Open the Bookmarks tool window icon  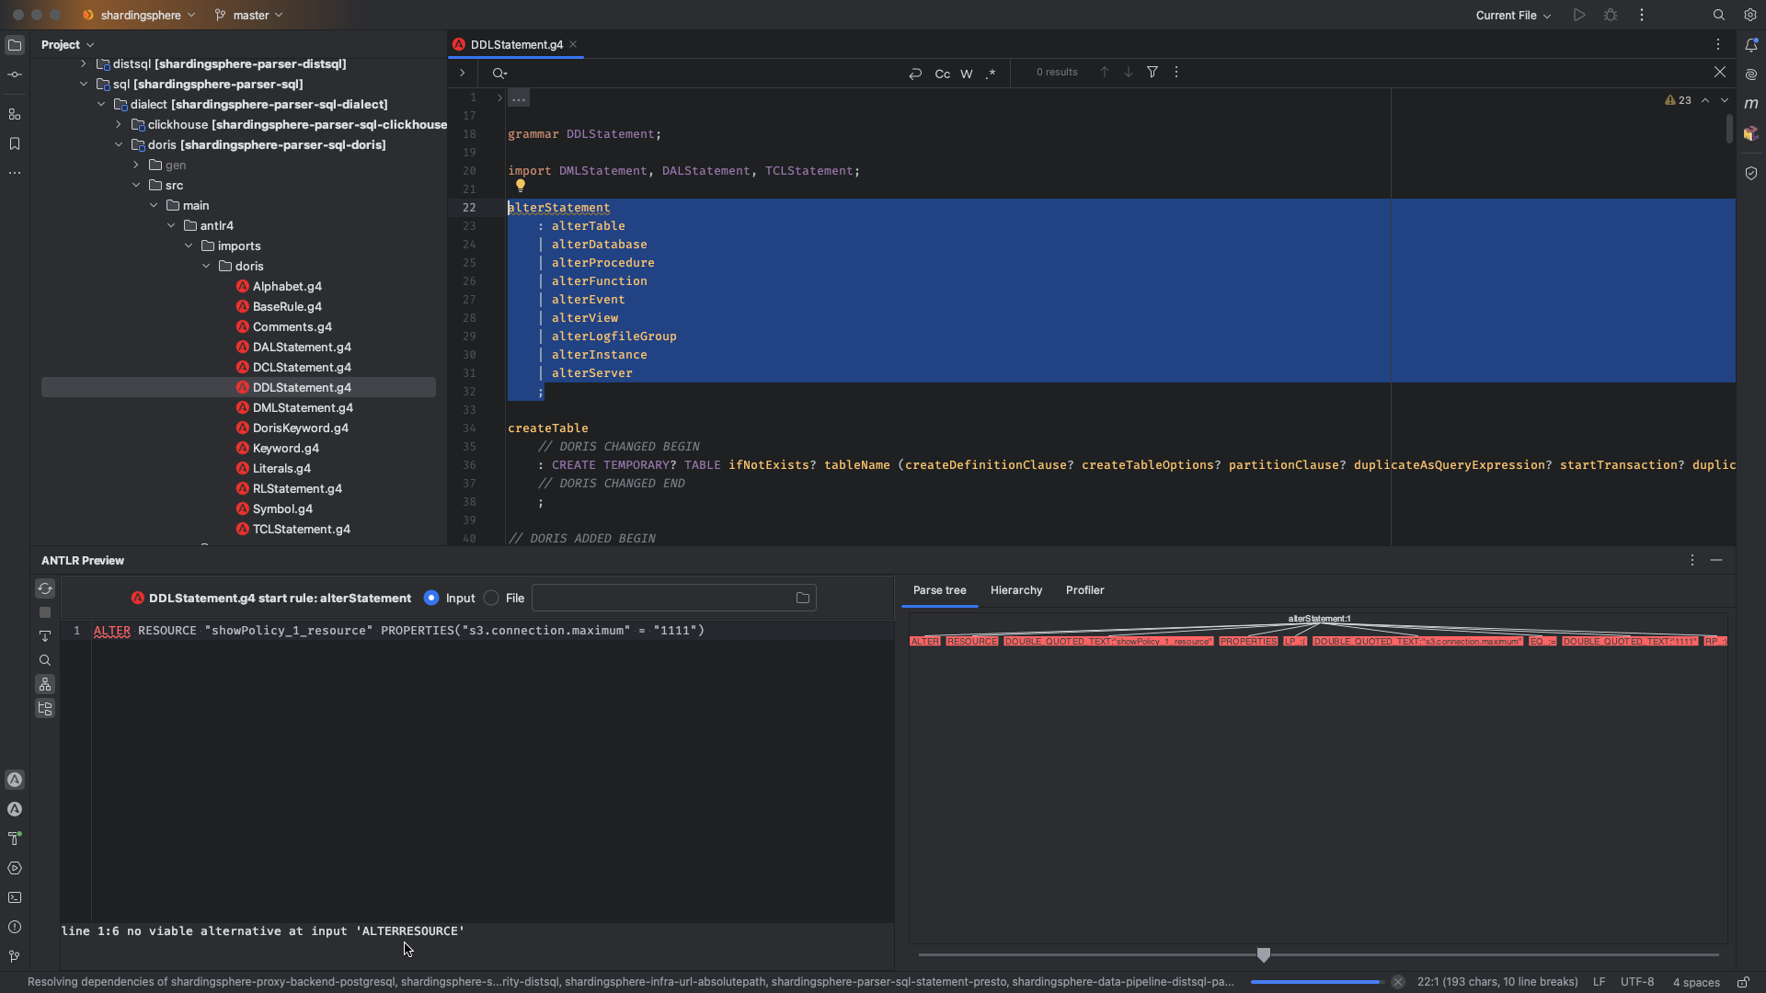pyautogui.click(x=15, y=144)
